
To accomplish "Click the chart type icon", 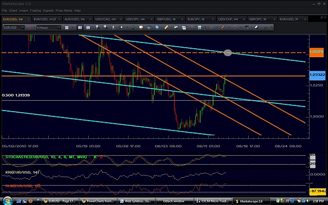I will click(x=67, y=28).
